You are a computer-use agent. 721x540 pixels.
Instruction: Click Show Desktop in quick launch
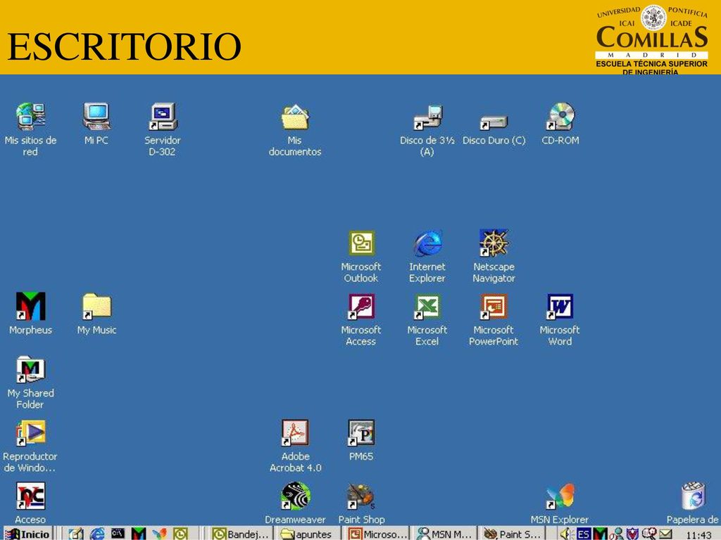click(76, 534)
